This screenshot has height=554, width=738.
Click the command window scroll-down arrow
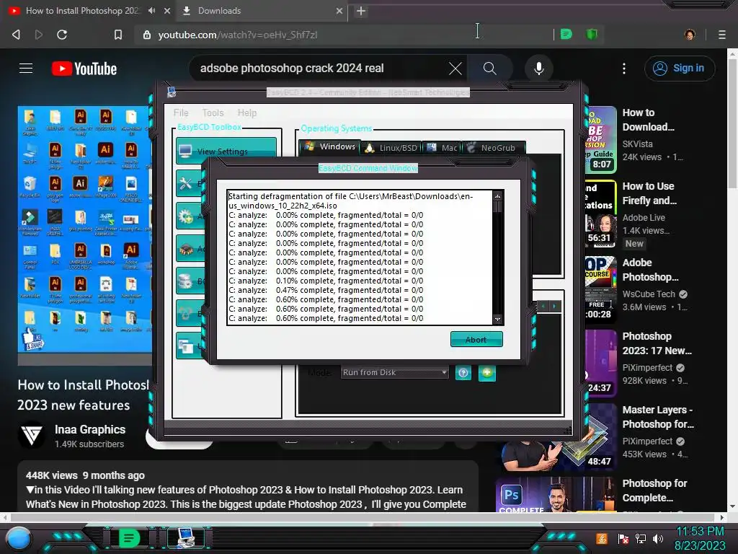497,320
